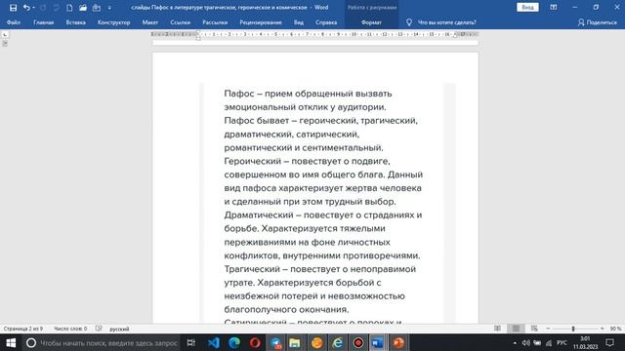Open the volume control in tray
The height and width of the screenshot is (351, 625).
pos(526,343)
